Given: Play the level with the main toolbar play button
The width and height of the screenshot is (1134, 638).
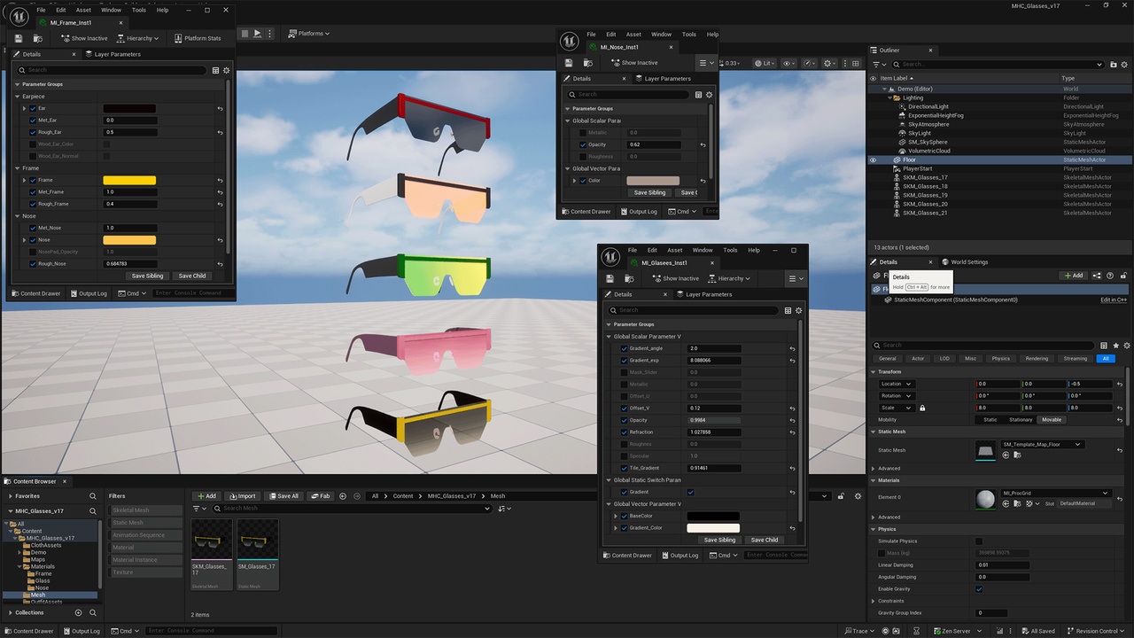Looking at the screenshot, I should (257, 34).
